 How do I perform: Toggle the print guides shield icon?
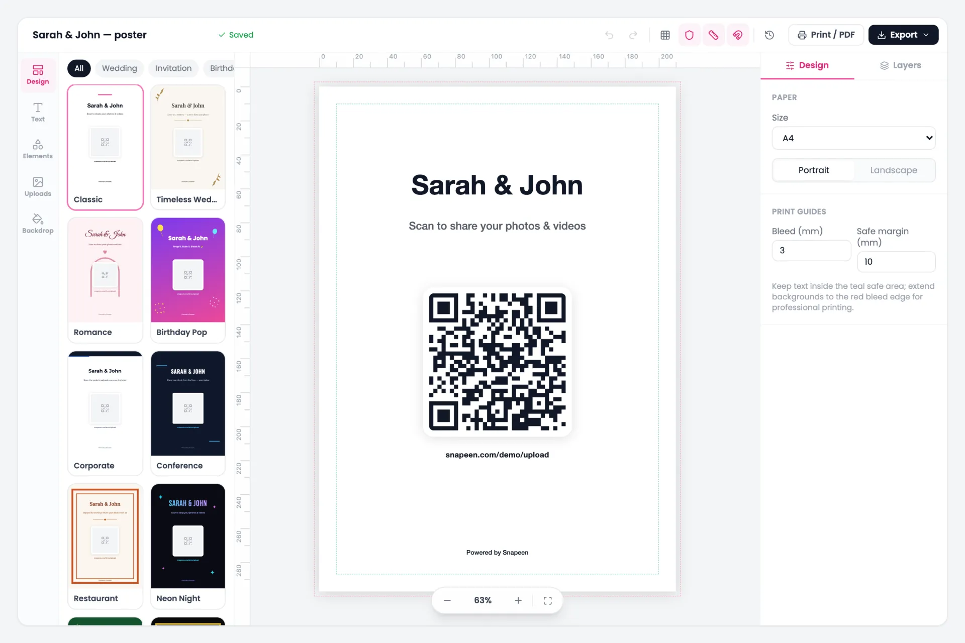click(689, 35)
